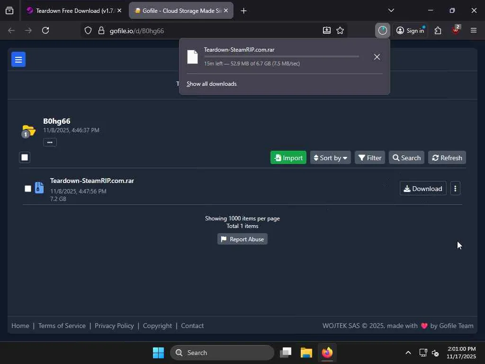Close the Gofile tab
485x364 pixels.
pyautogui.click(x=226, y=10)
